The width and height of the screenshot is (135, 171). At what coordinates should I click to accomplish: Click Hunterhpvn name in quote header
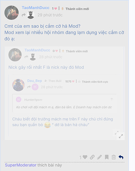[33, 100]
